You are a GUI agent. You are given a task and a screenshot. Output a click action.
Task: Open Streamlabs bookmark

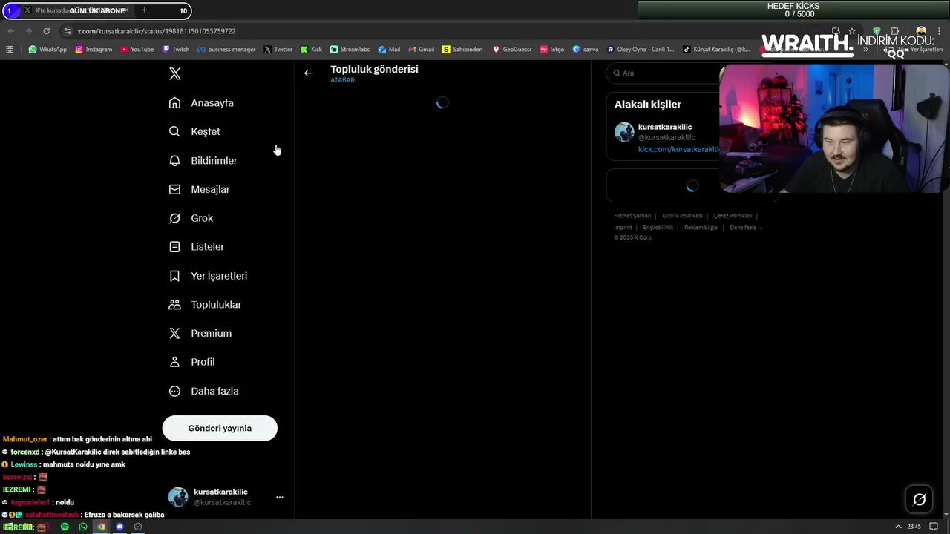[350, 50]
